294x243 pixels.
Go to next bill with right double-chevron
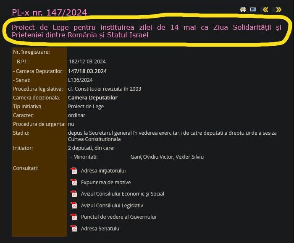tap(278, 10)
